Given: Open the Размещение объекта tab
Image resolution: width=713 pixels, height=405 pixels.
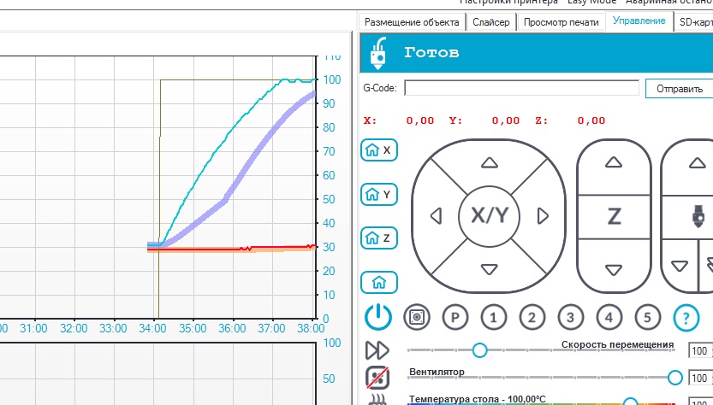Looking at the screenshot, I should point(411,22).
